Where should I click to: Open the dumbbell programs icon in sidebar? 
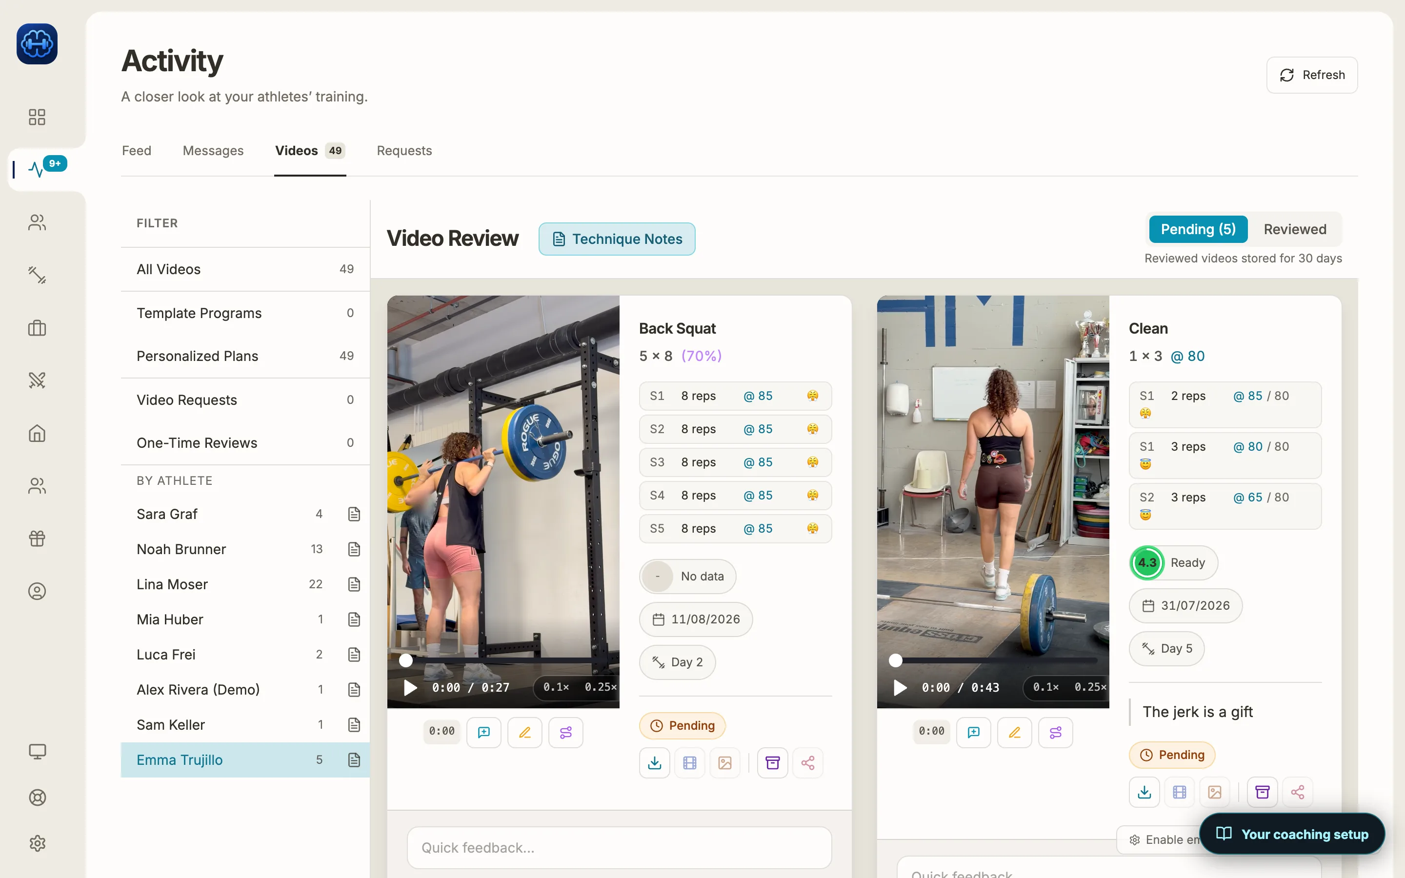[x=37, y=275]
